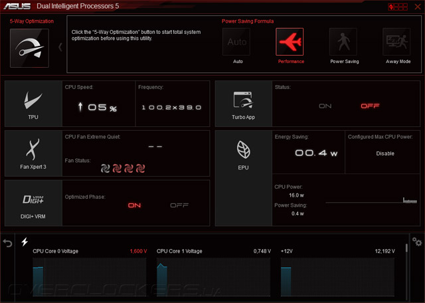Click the CPU Power 16.0 w value

(x=296, y=195)
